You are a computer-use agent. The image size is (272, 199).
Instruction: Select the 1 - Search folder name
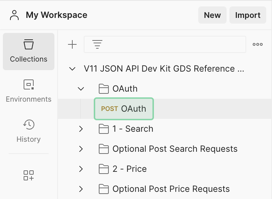(x=133, y=129)
